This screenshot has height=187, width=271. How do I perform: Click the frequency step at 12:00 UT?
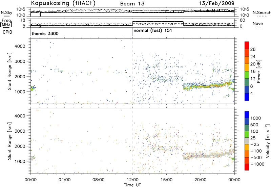click(x=132, y=23)
